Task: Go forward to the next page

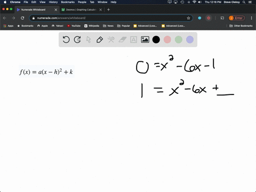Action: point(13,18)
